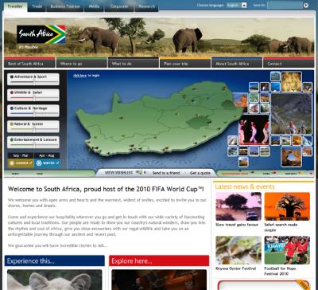Toggle the Winter season filter
Screen dimensions: 318x290
click(x=47, y=163)
